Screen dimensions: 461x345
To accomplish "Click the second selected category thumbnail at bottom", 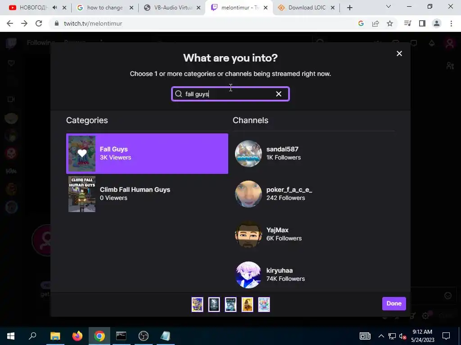I will click(214, 304).
